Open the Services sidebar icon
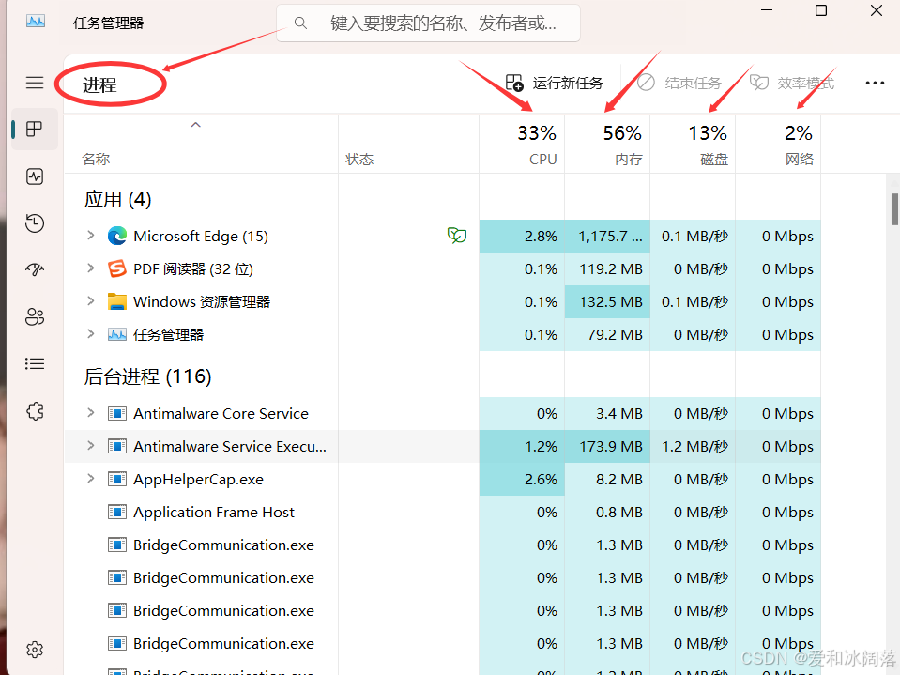 (x=35, y=410)
